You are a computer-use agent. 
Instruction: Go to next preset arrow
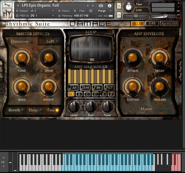[x=93, y=5]
